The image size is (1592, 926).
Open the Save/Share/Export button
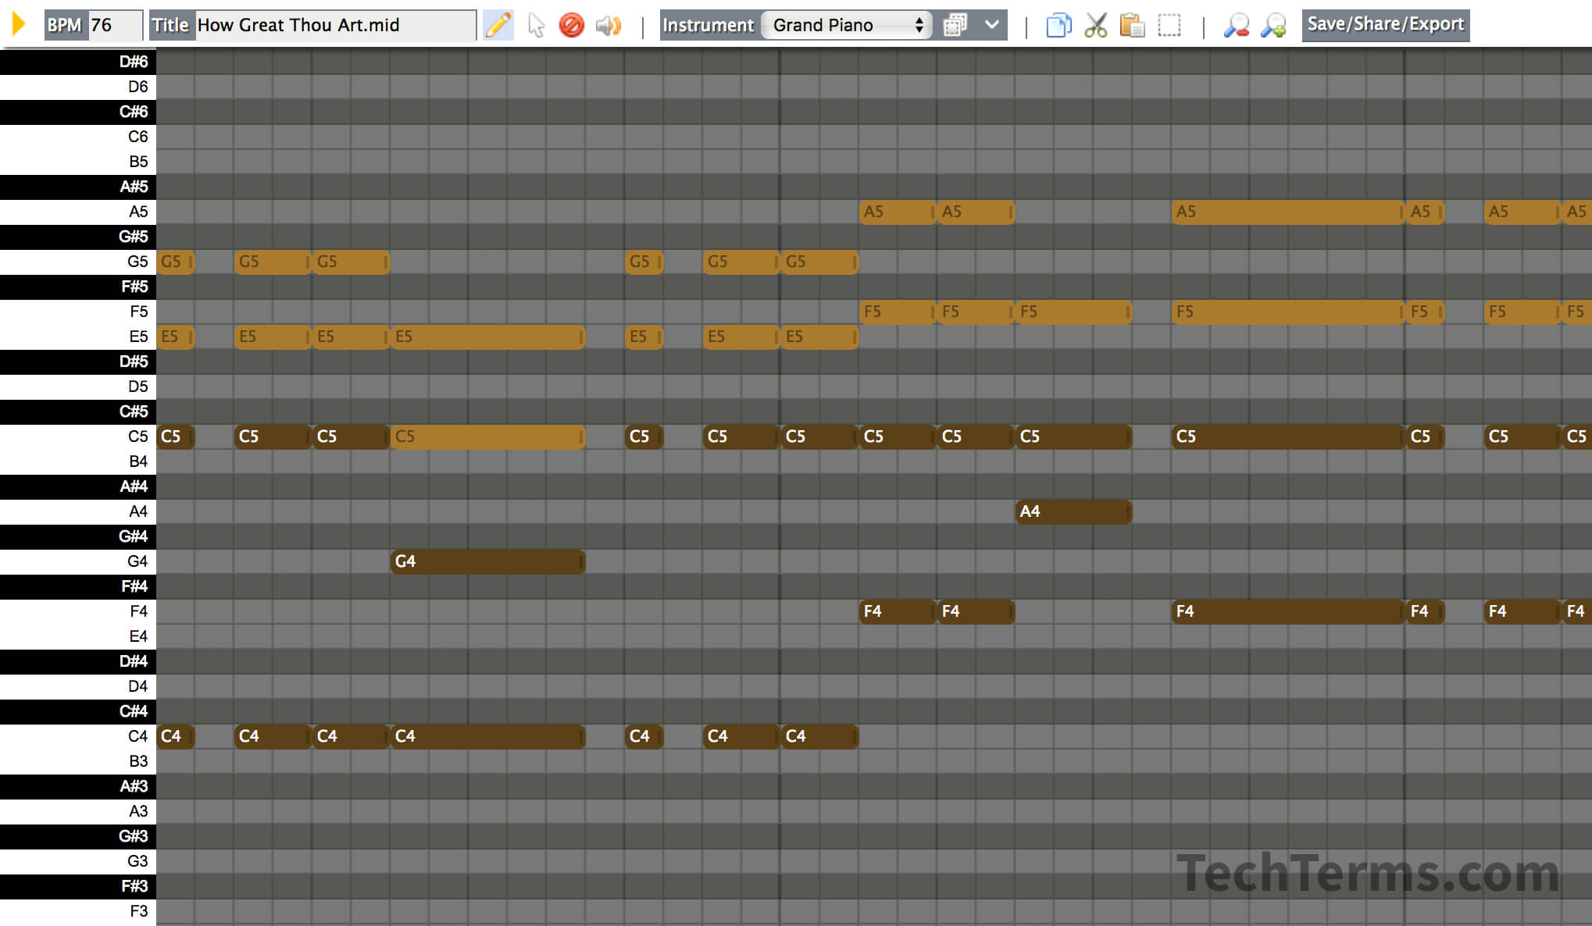1385,25
